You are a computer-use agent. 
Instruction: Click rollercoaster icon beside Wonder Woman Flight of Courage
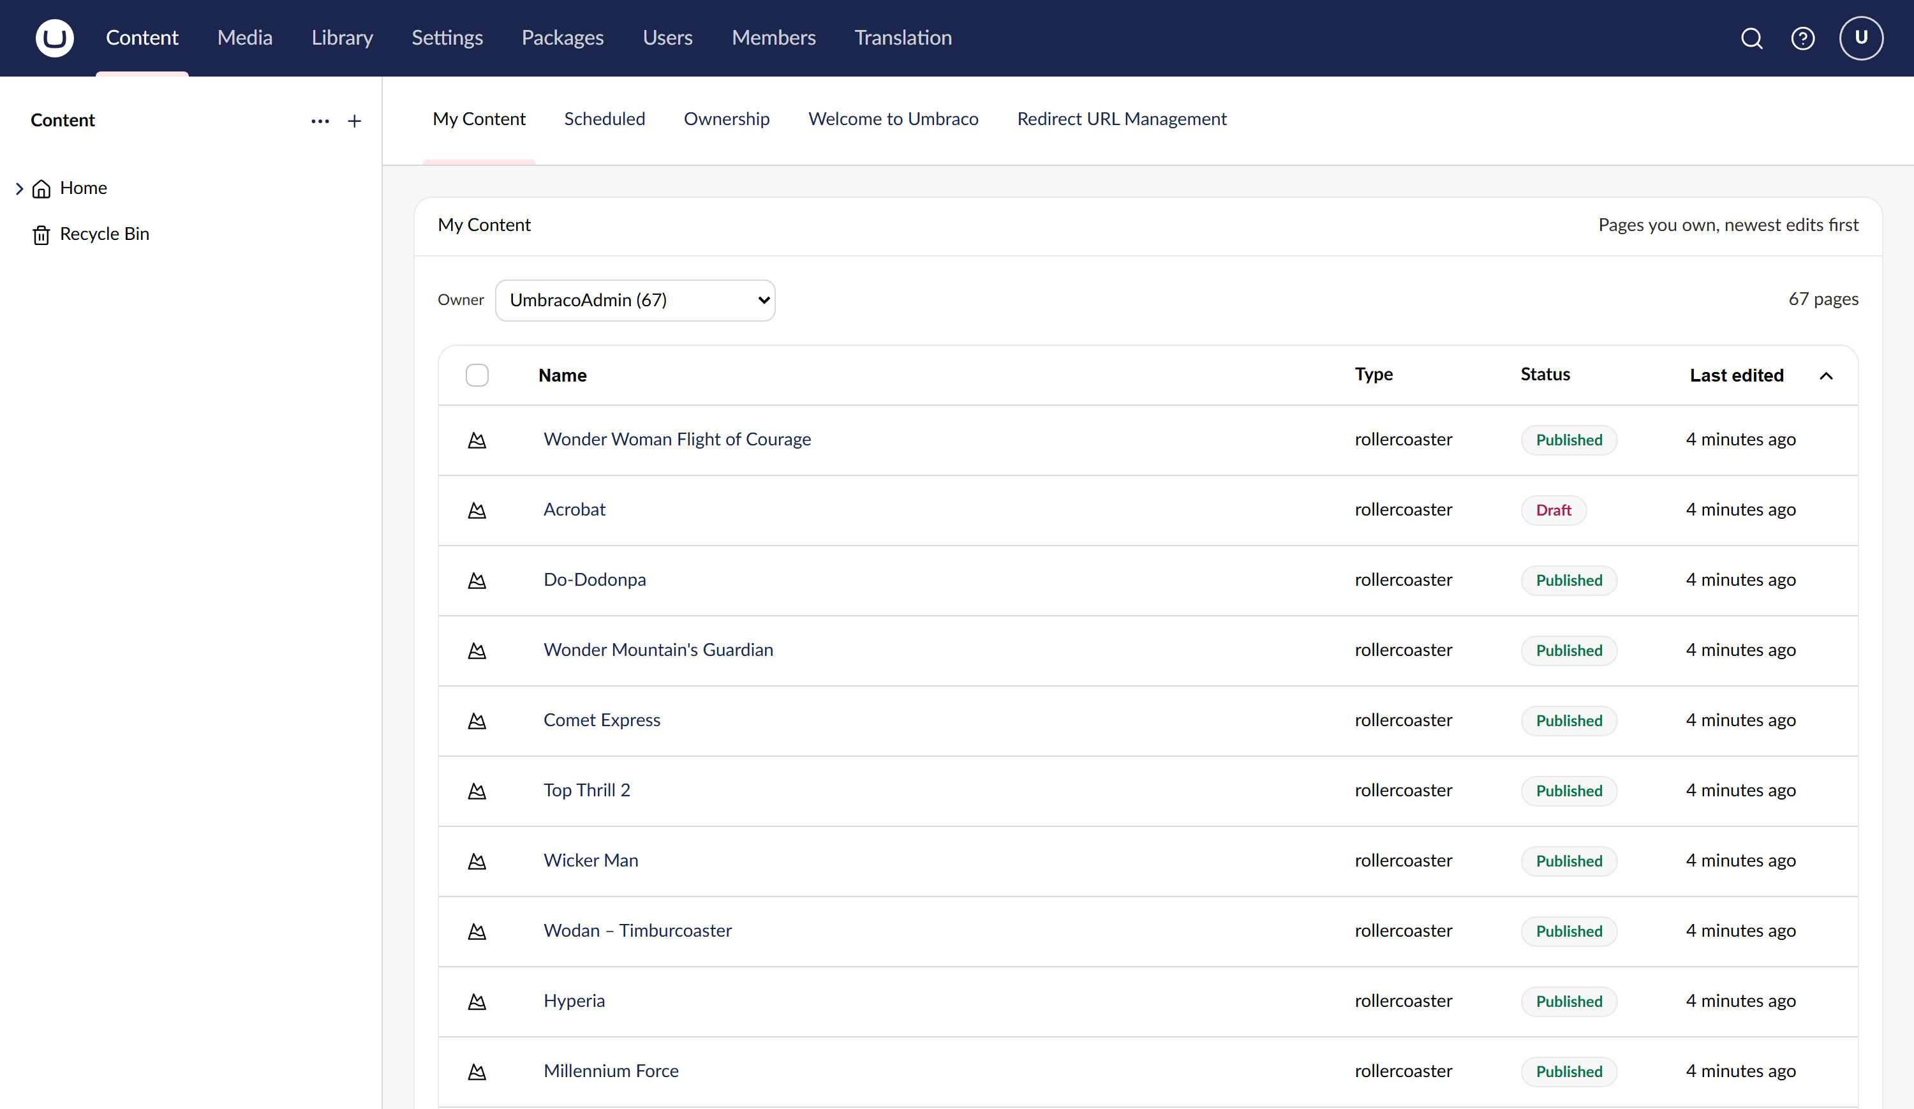click(x=477, y=440)
